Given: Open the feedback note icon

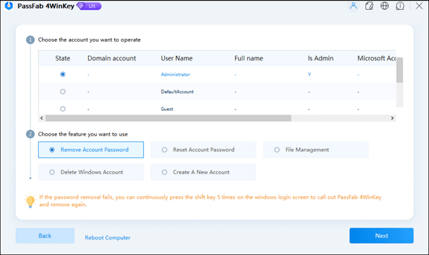Looking at the screenshot, I should (x=369, y=6).
